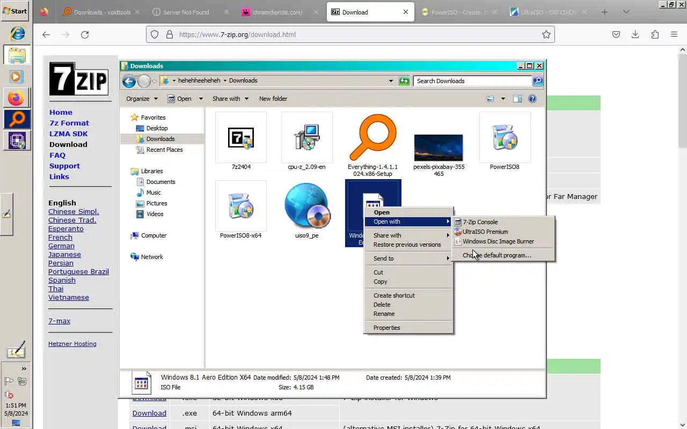
Task: Expand the Send to submenu
Action: 409,258
